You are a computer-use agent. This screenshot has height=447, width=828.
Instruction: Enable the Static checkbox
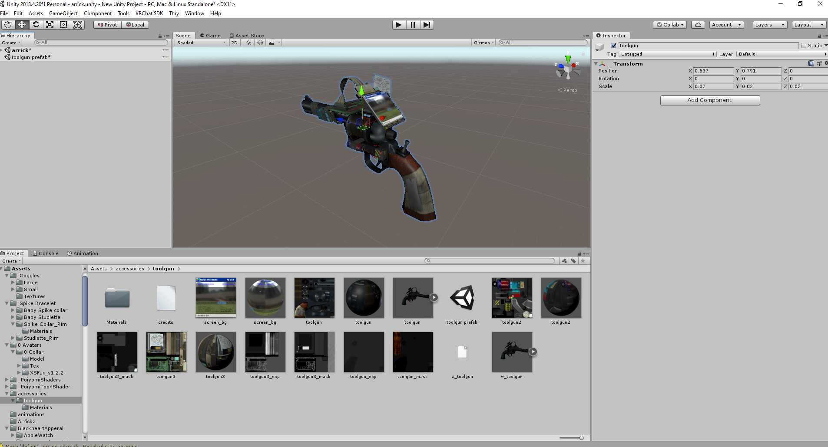[x=804, y=46]
